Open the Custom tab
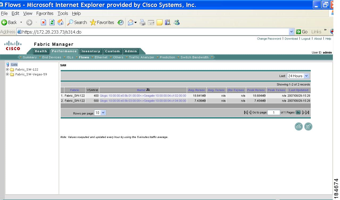The image size is (340, 200). tap(112, 51)
